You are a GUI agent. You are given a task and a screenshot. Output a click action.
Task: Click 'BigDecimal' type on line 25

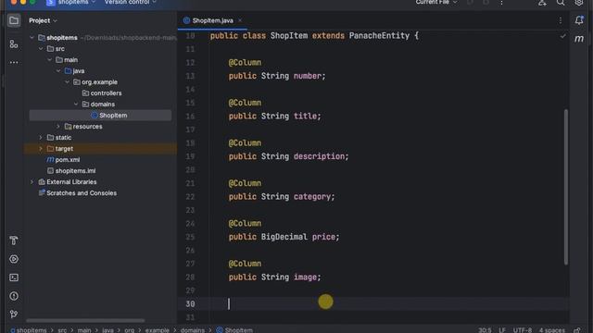tap(284, 237)
